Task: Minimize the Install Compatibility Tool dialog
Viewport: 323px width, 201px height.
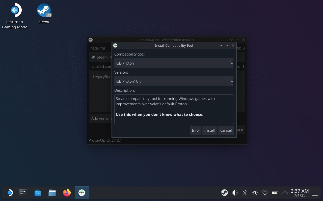Action: tap(221, 45)
